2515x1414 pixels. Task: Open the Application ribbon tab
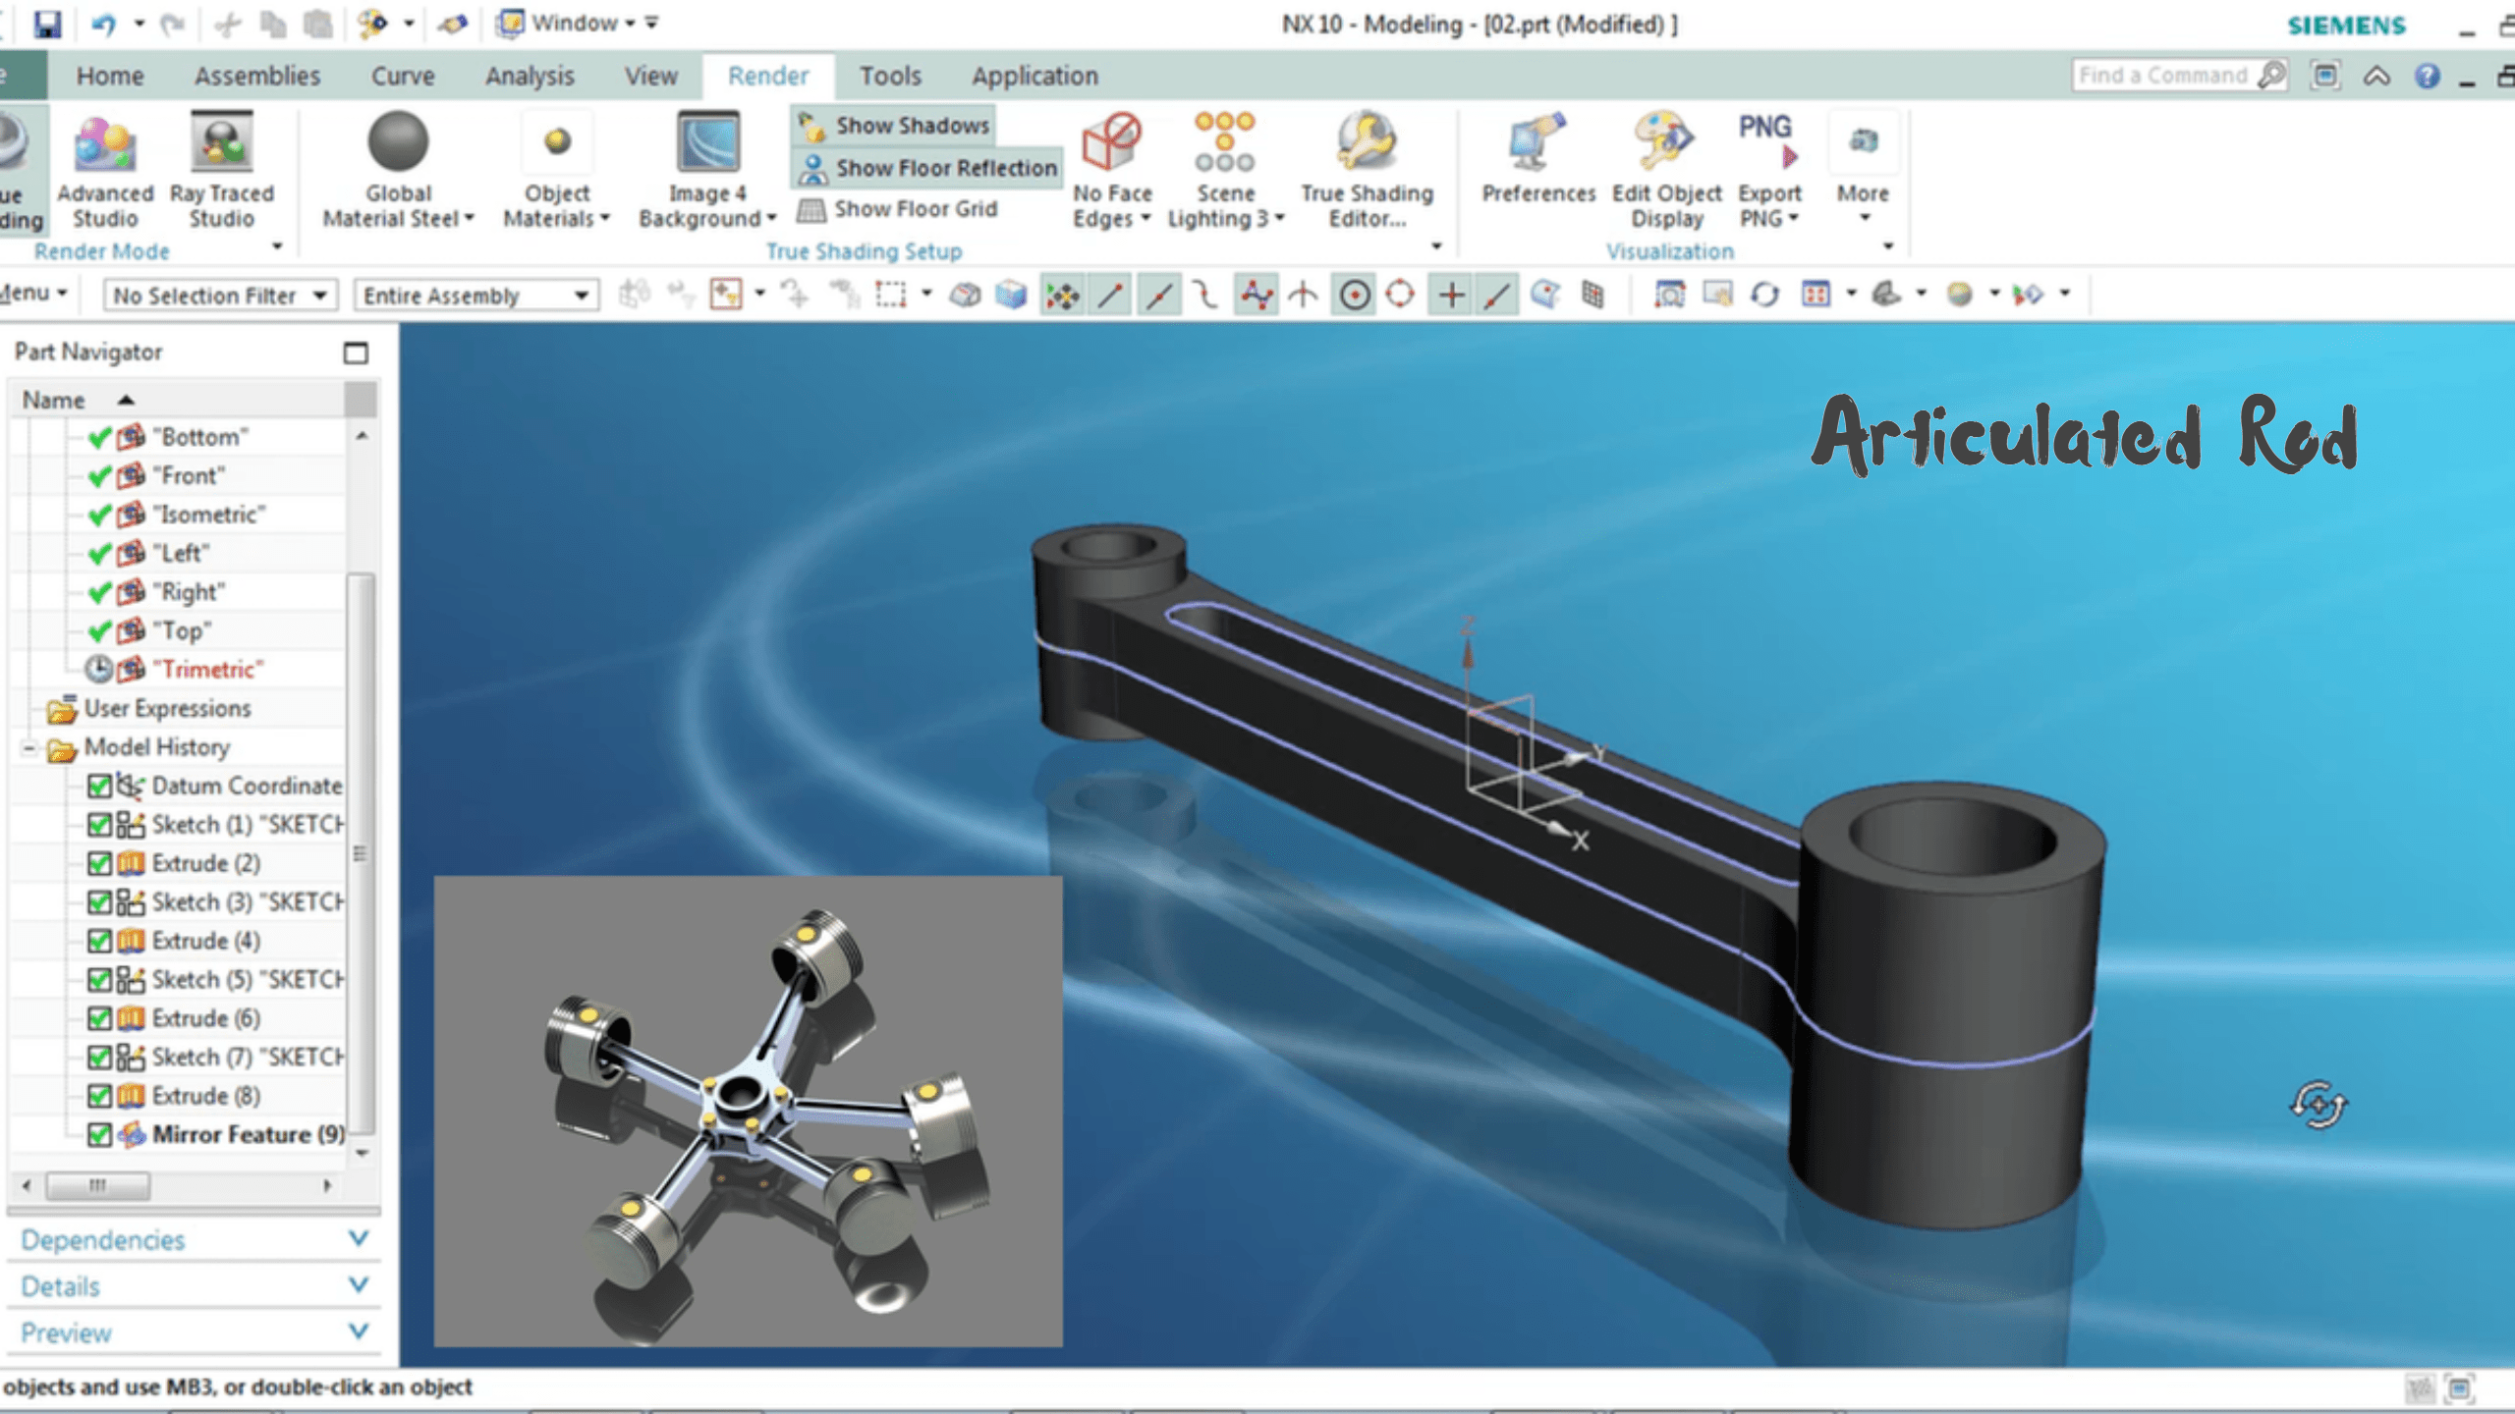1034,75
